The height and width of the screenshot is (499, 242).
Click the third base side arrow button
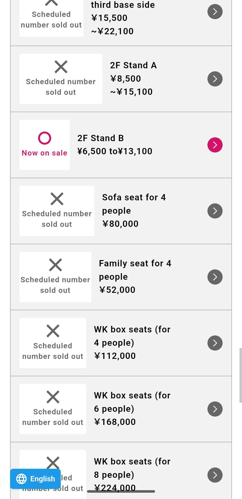215,12
